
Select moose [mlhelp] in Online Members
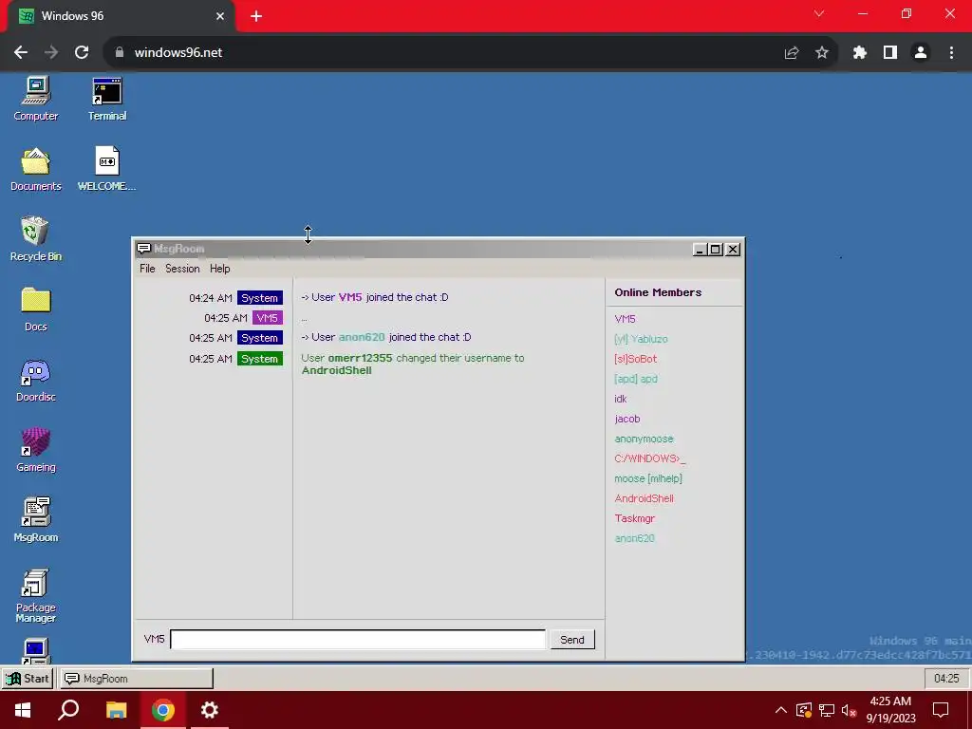[647, 478]
